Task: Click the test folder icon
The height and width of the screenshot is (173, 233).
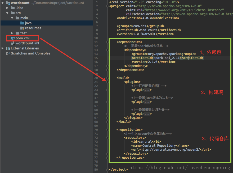Action: [x=17, y=33]
